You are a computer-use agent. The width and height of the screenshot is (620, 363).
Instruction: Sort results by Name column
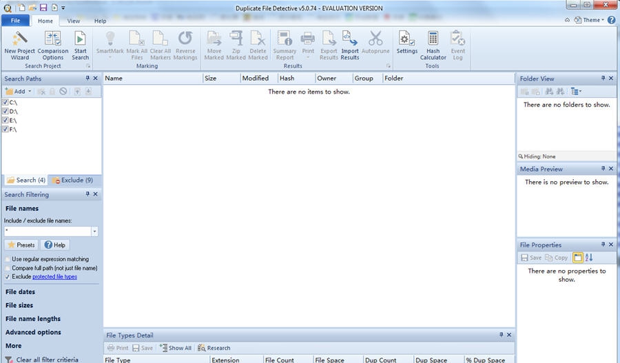(153, 79)
